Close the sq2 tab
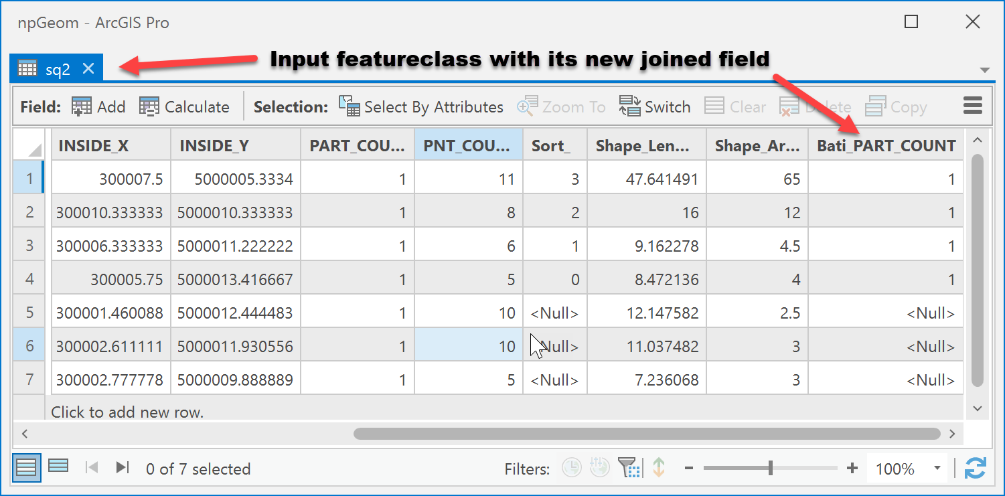Screen dimensions: 1005x496 click(88, 68)
